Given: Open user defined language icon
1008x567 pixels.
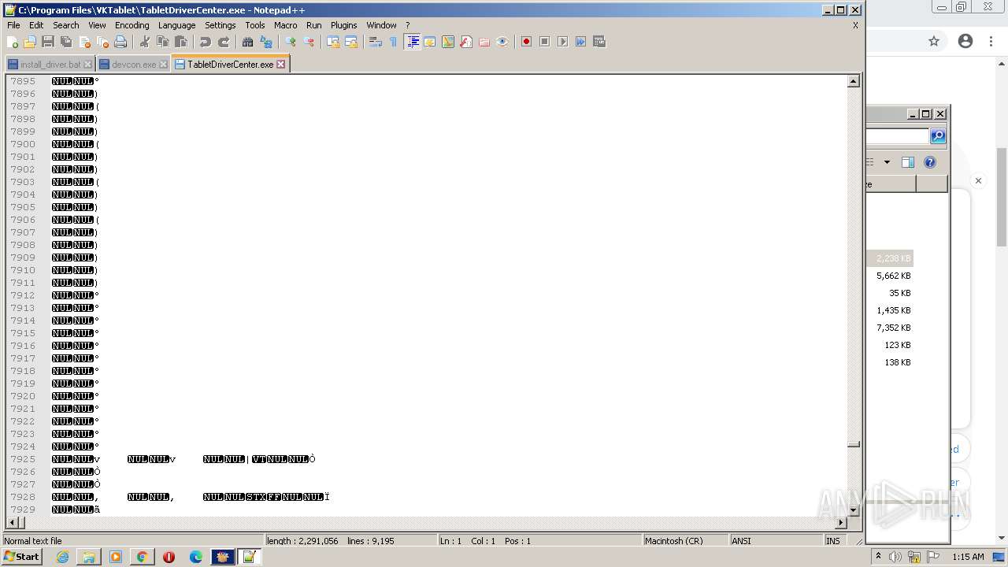Looking at the screenshot, I should click(430, 42).
